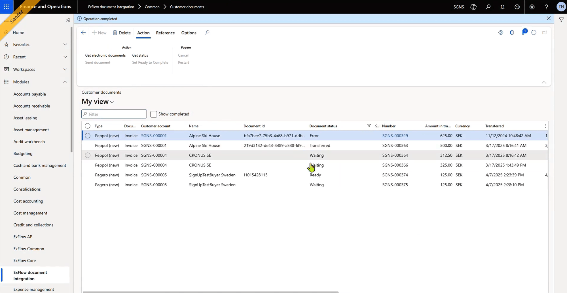This screenshot has height=293, width=567.
Task: Click Get electronic documents action
Action: [x=105, y=55]
